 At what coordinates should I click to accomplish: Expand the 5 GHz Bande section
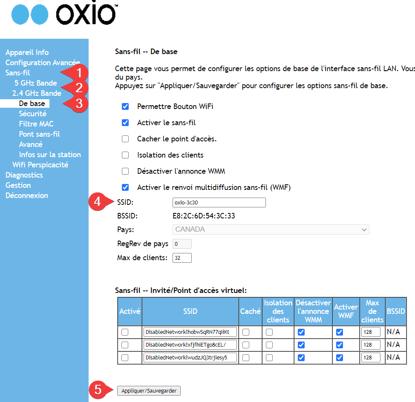pyautogui.click(x=35, y=83)
